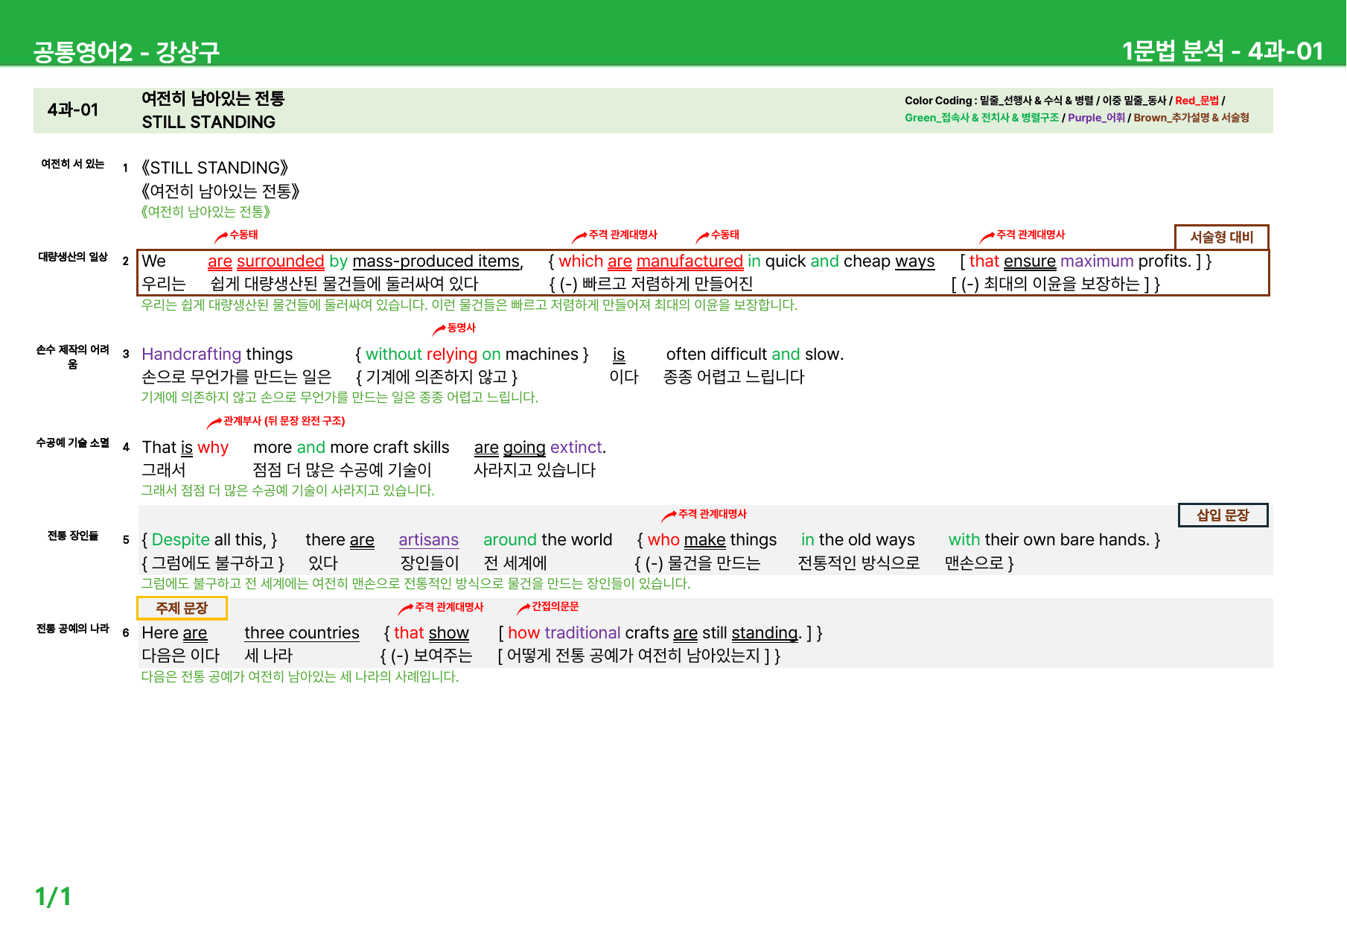Image resolution: width=1347 pixels, height=952 pixels.
Task: Click the 삽입 문장 box
Action: (x=1223, y=515)
